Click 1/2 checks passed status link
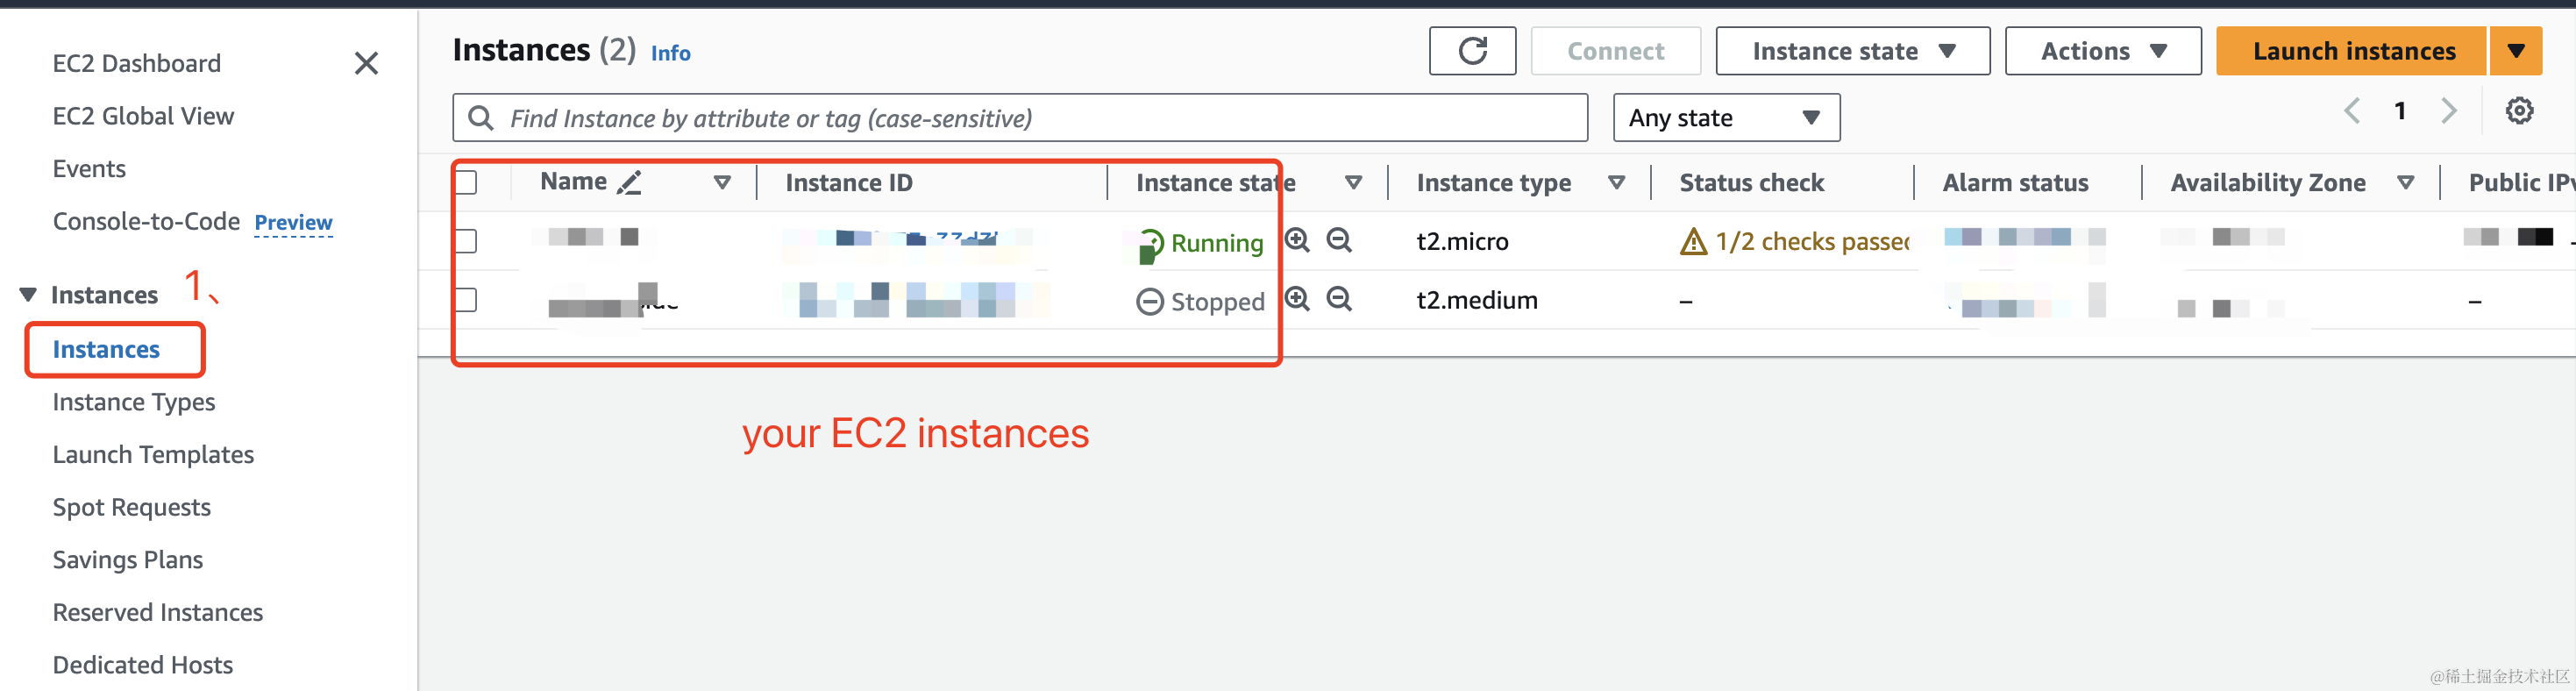This screenshot has width=2576, height=691. coord(1812,242)
